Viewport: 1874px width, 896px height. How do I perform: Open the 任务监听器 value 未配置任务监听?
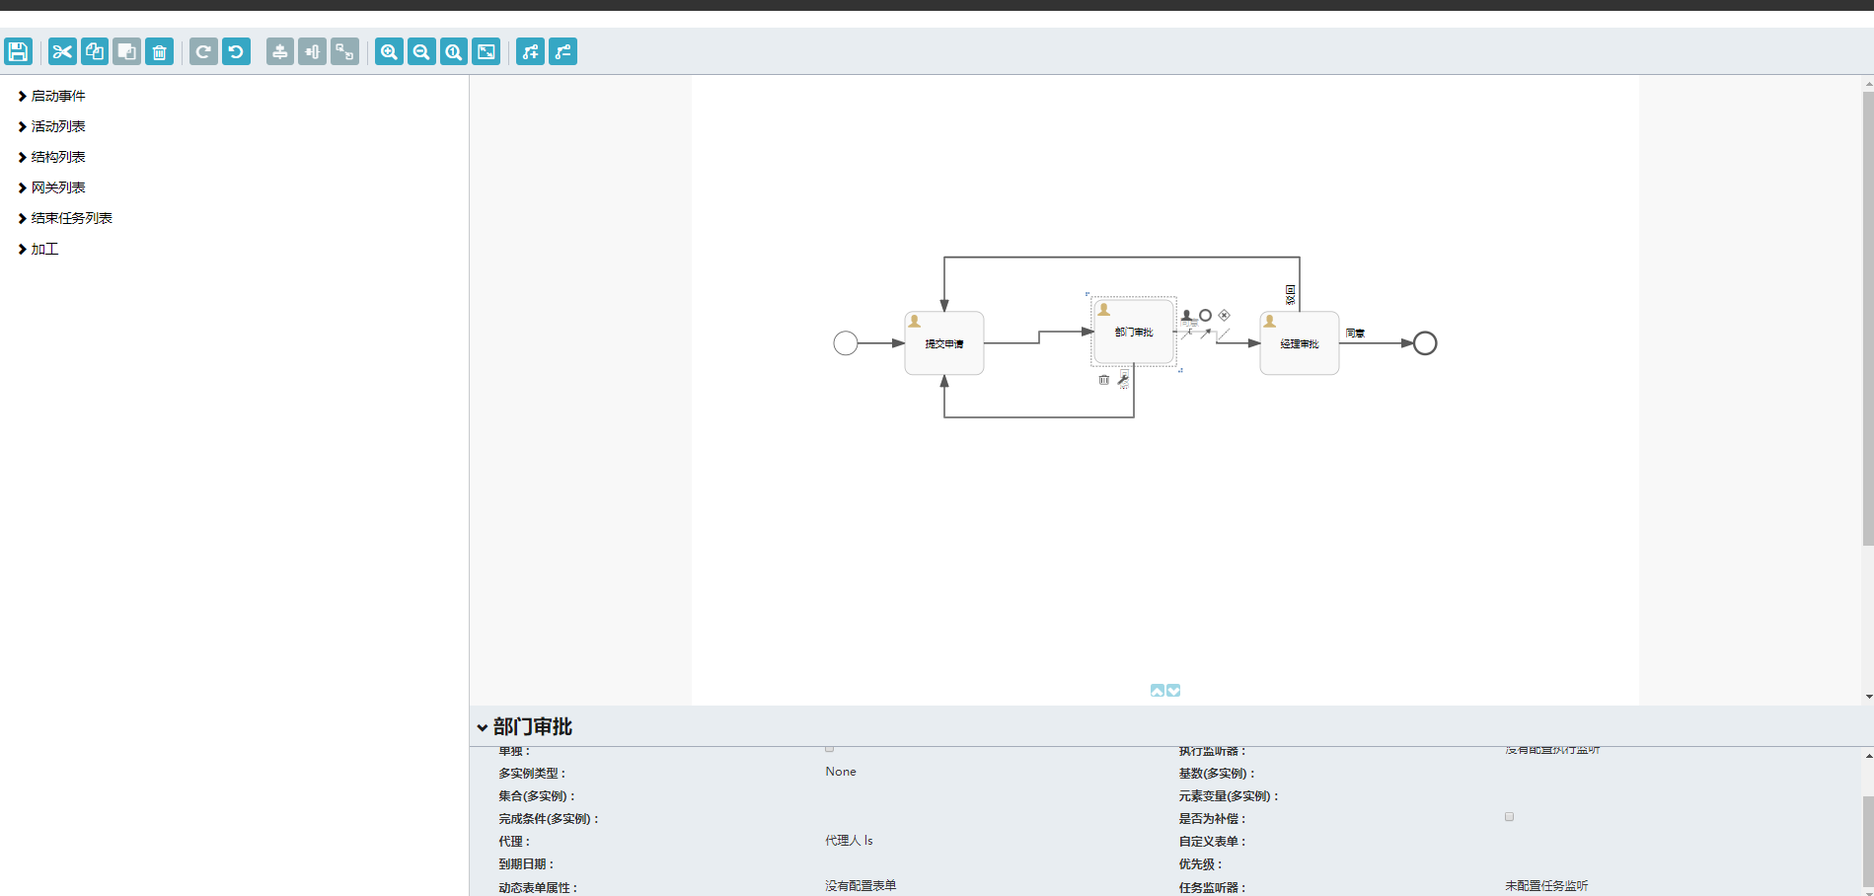(1546, 886)
